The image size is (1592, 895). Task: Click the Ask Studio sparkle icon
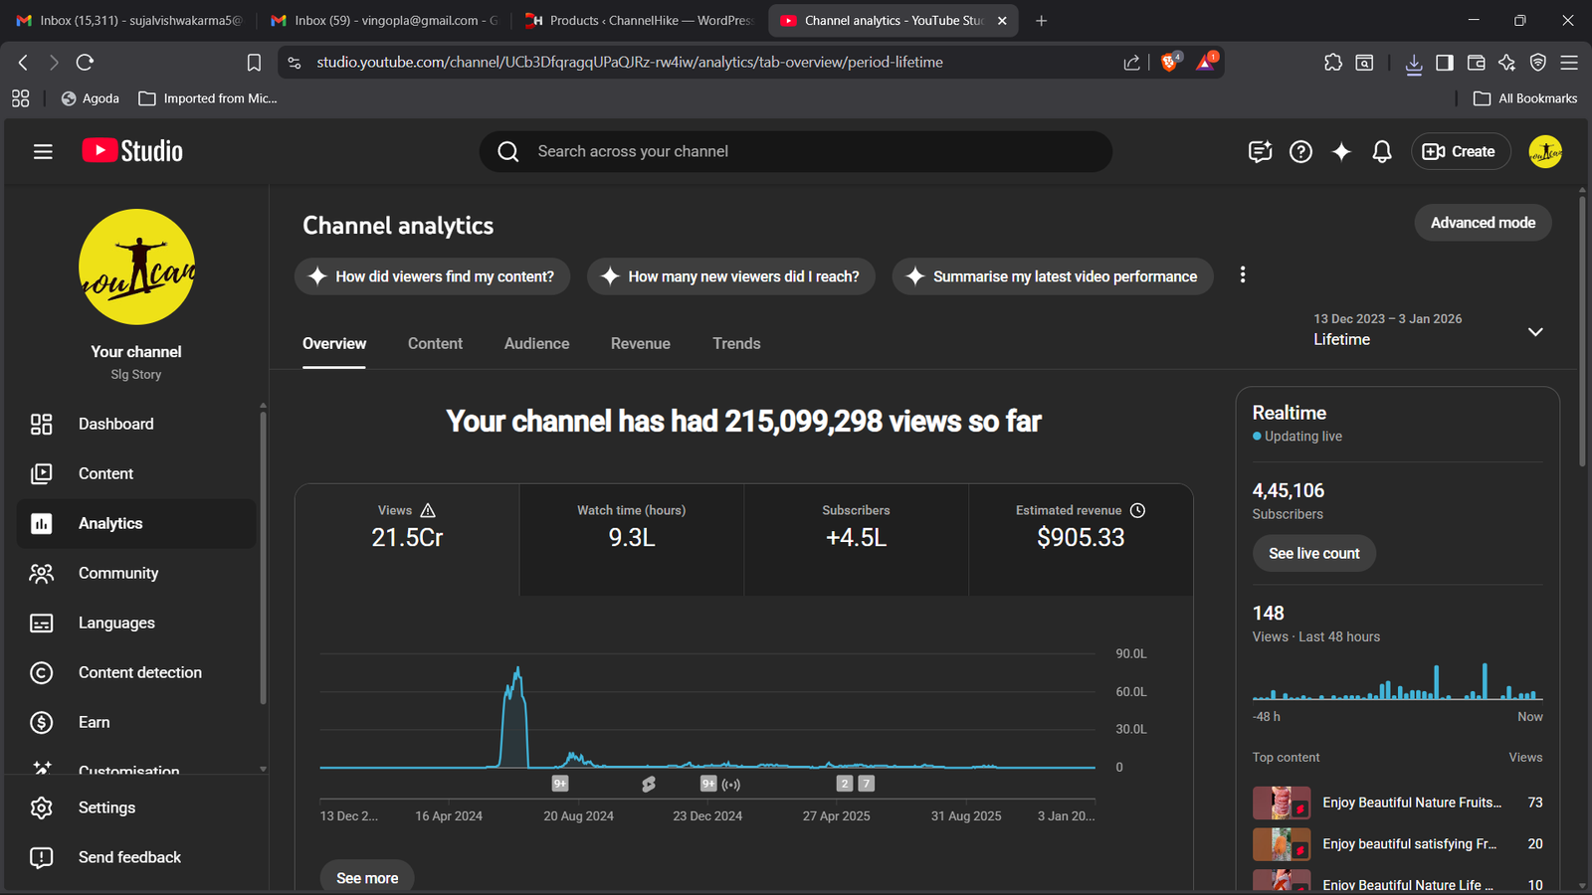1341,151
